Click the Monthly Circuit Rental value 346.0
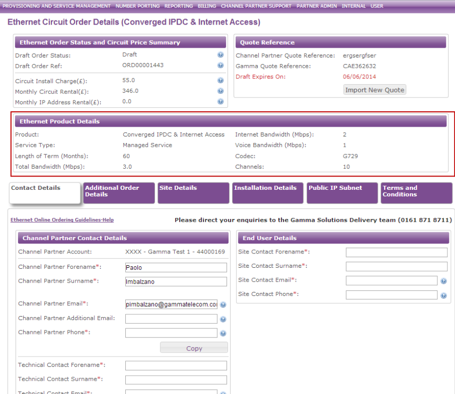This screenshot has width=455, height=394. pyautogui.click(x=130, y=91)
